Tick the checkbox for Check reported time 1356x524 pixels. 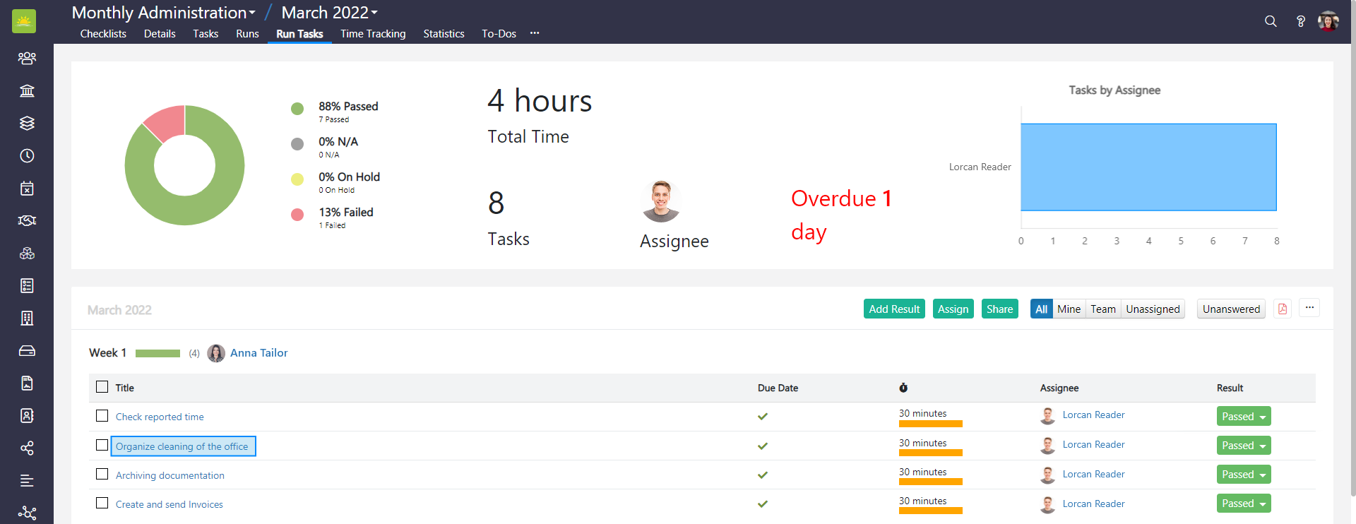point(102,416)
